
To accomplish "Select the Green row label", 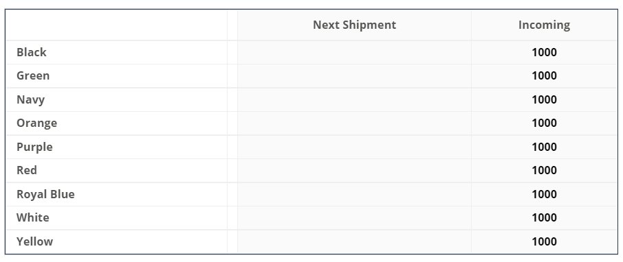I will pos(33,75).
